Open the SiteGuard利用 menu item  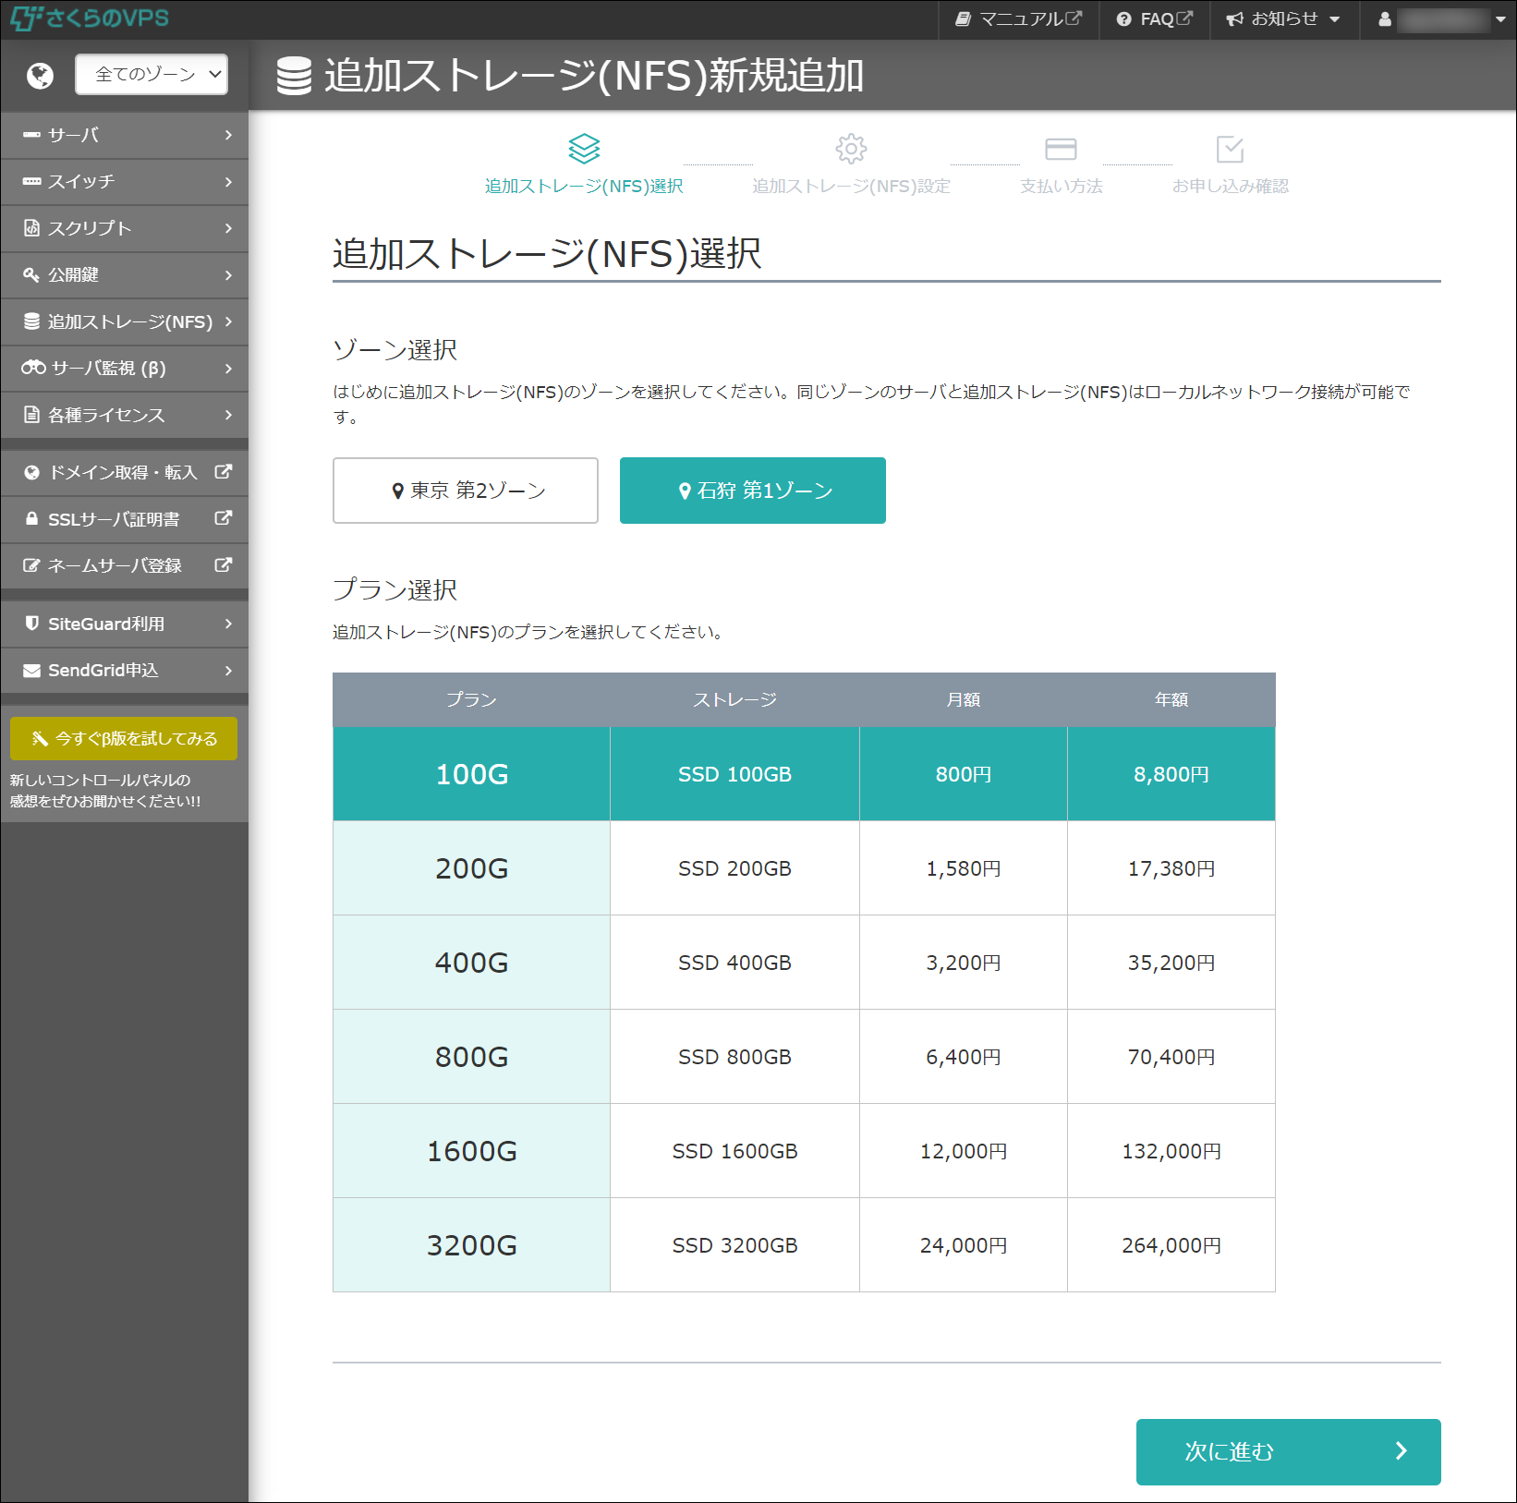pos(125,624)
